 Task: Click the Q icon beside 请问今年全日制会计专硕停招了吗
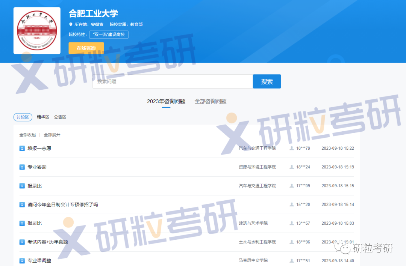(x=22, y=205)
